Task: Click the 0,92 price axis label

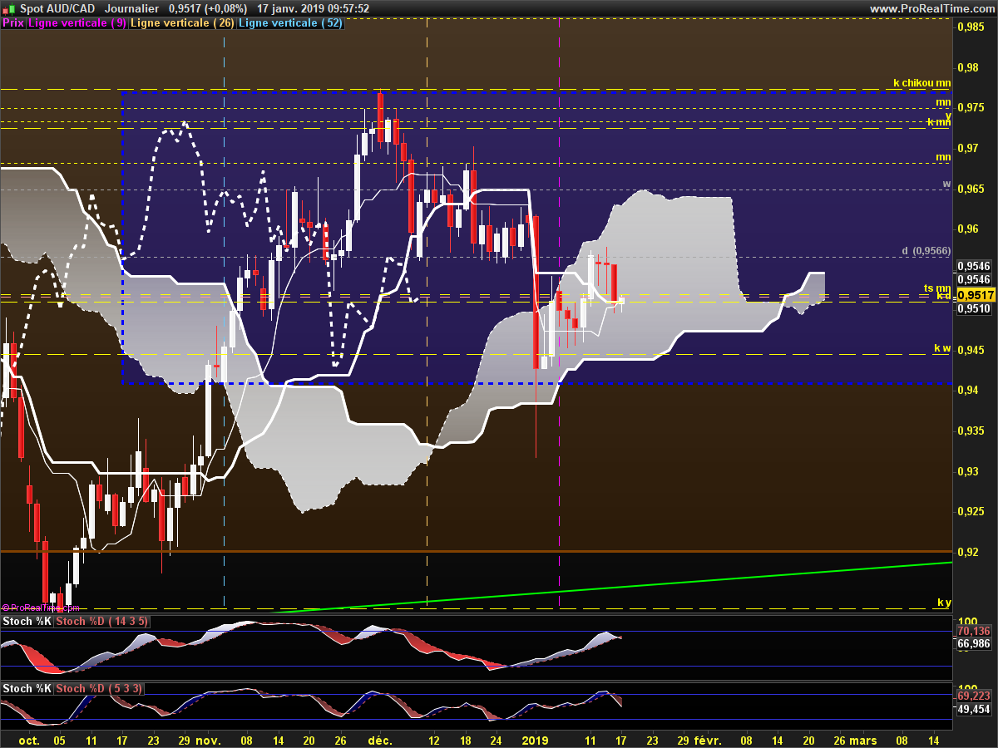Action: coord(968,552)
